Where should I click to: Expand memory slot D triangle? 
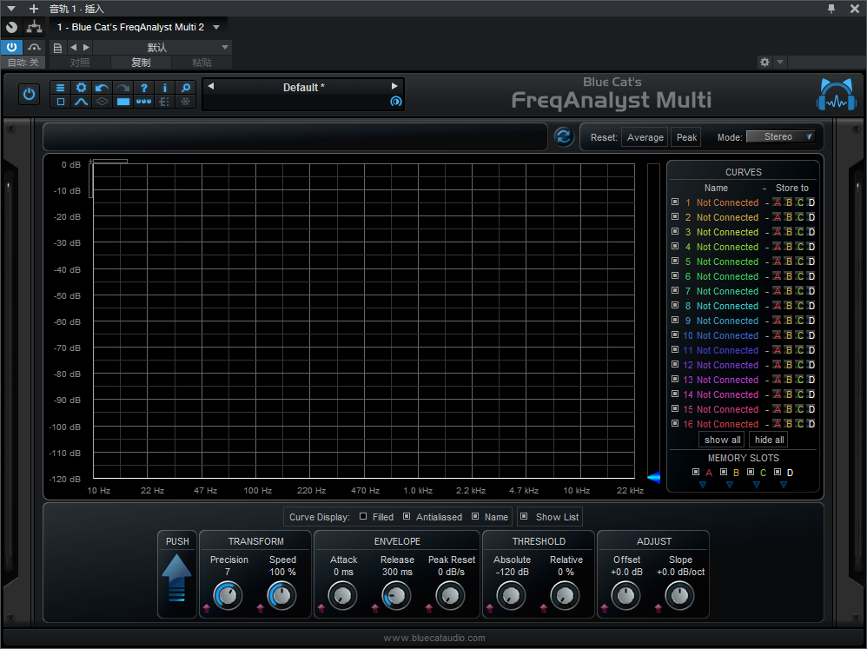(784, 485)
